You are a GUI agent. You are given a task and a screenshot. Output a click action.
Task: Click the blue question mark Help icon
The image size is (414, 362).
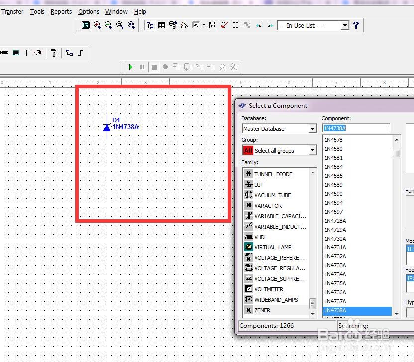pos(356,25)
